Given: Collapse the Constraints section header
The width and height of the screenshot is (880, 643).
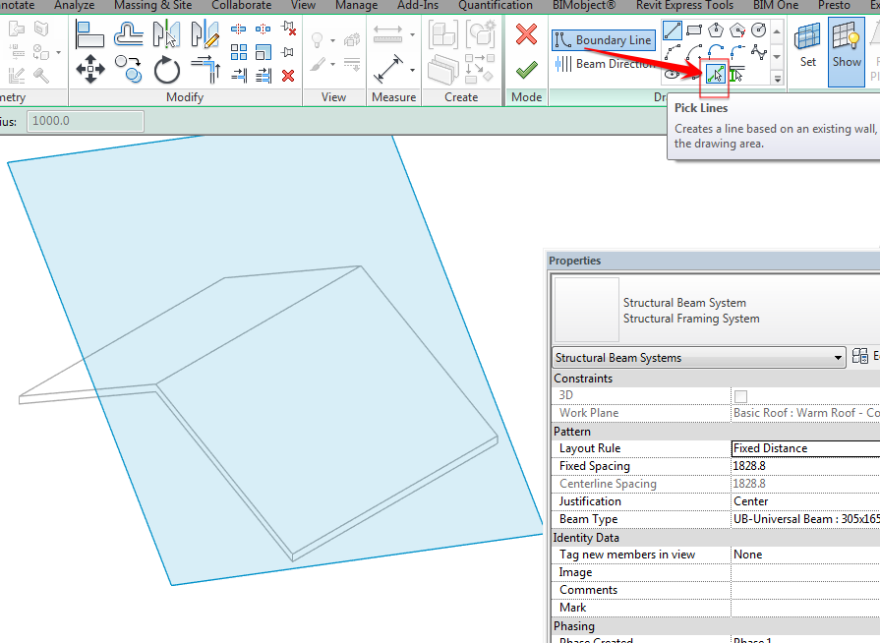Looking at the screenshot, I should 716,379.
